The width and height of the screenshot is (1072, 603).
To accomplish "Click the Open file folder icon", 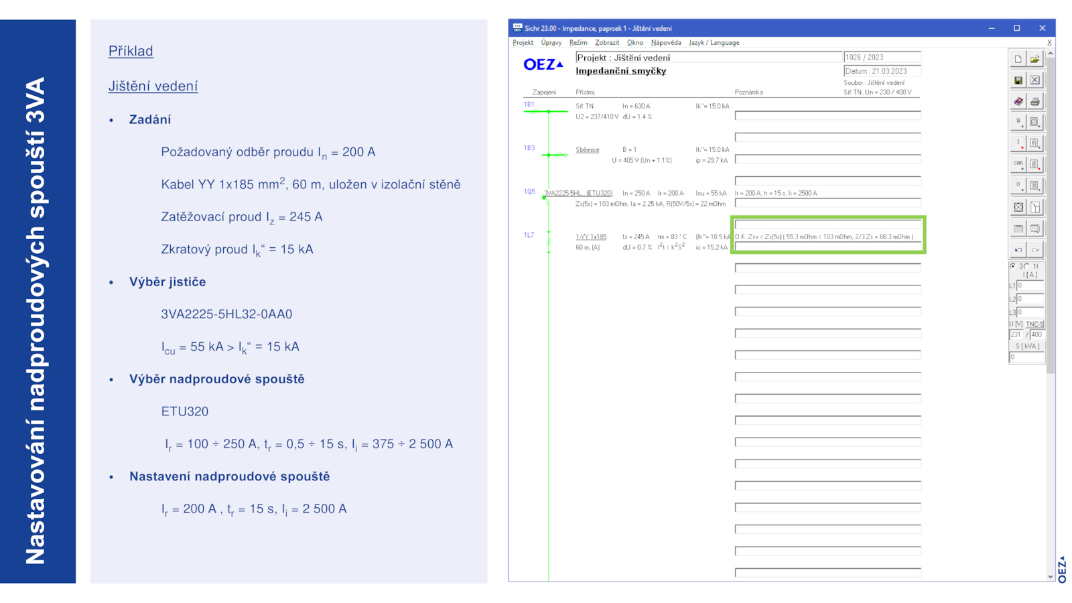I will click(1035, 59).
